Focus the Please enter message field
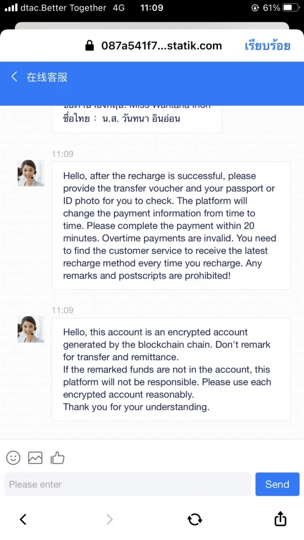The width and height of the screenshot is (304, 540). 128,484
